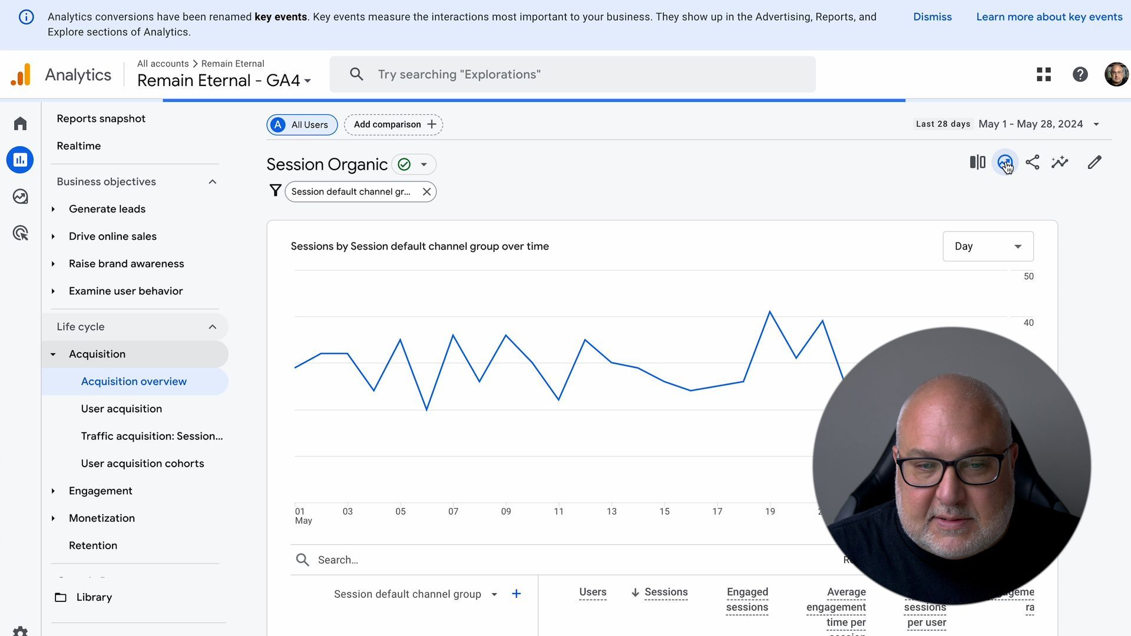Toggle the Session Organic filter off
1131x636 pixels.
[x=403, y=164]
